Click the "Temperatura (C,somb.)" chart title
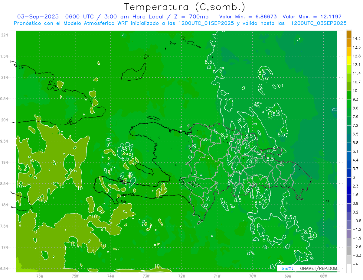363x280 pixels. point(185,7)
